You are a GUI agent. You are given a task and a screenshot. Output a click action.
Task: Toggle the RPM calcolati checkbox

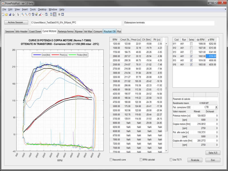[141, 160]
